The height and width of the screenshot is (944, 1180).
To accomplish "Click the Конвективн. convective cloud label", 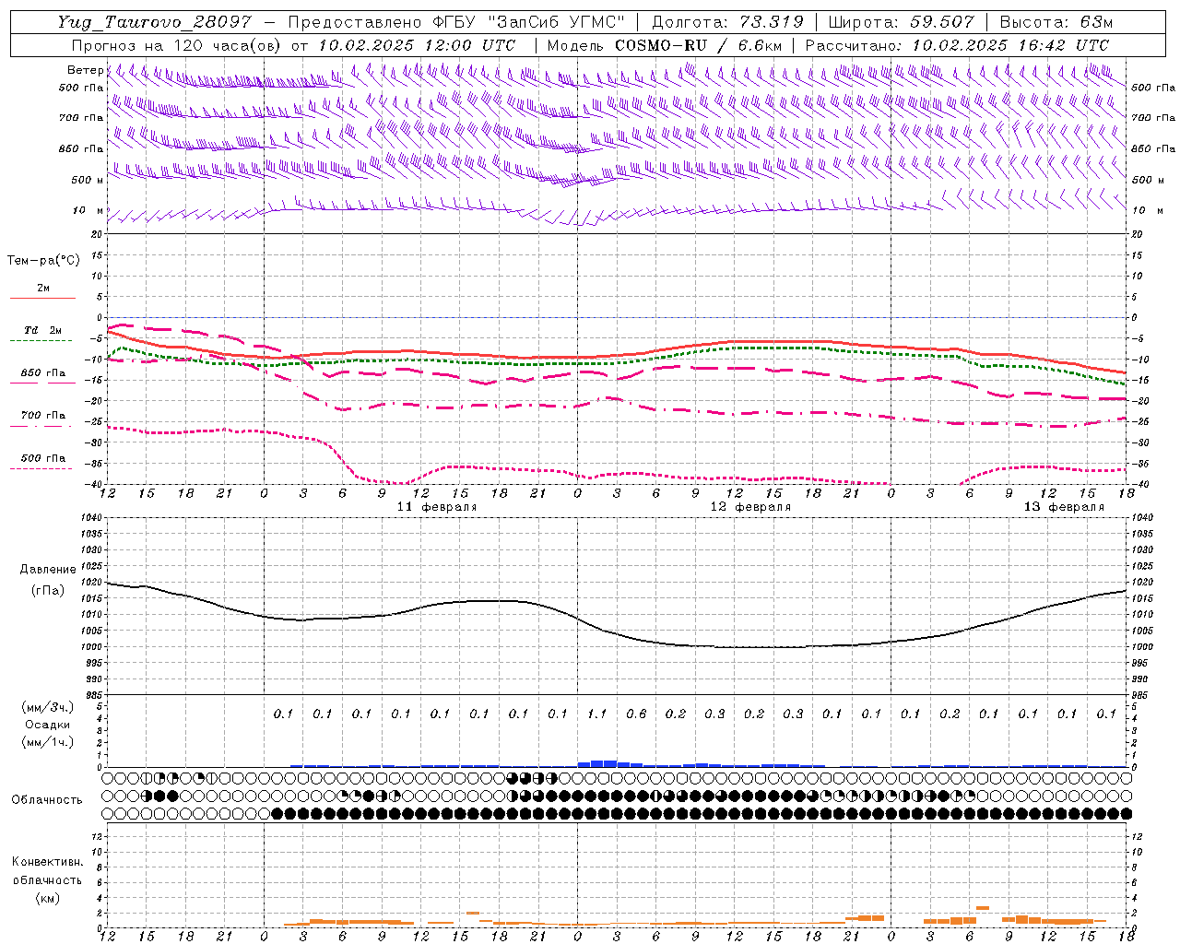I will pyautogui.click(x=47, y=862).
